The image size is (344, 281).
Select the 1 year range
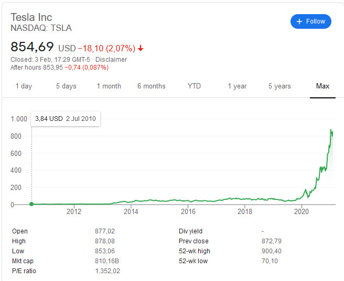[x=237, y=86]
